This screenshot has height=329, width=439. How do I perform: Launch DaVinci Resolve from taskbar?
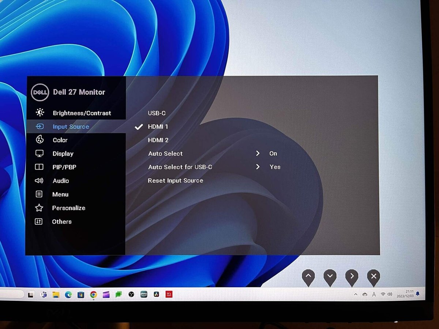click(156, 294)
